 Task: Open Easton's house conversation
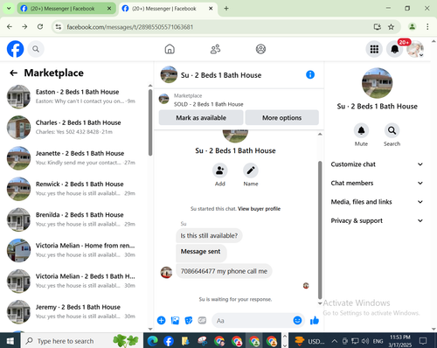[x=76, y=96]
